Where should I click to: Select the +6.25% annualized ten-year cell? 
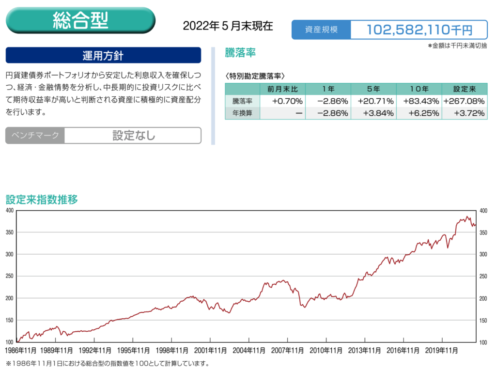coord(419,113)
